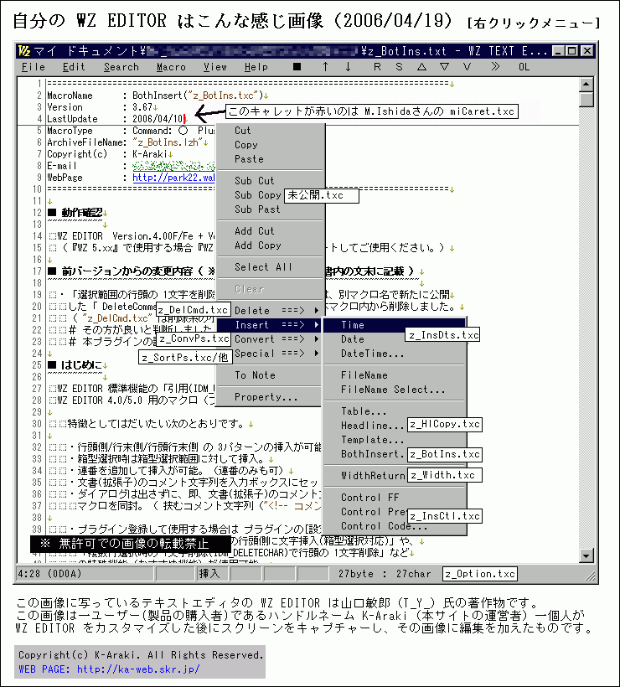The width and height of the screenshot is (620, 687).
Task: Select Headline... in Insert submenu
Action: (x=395, y=426)
